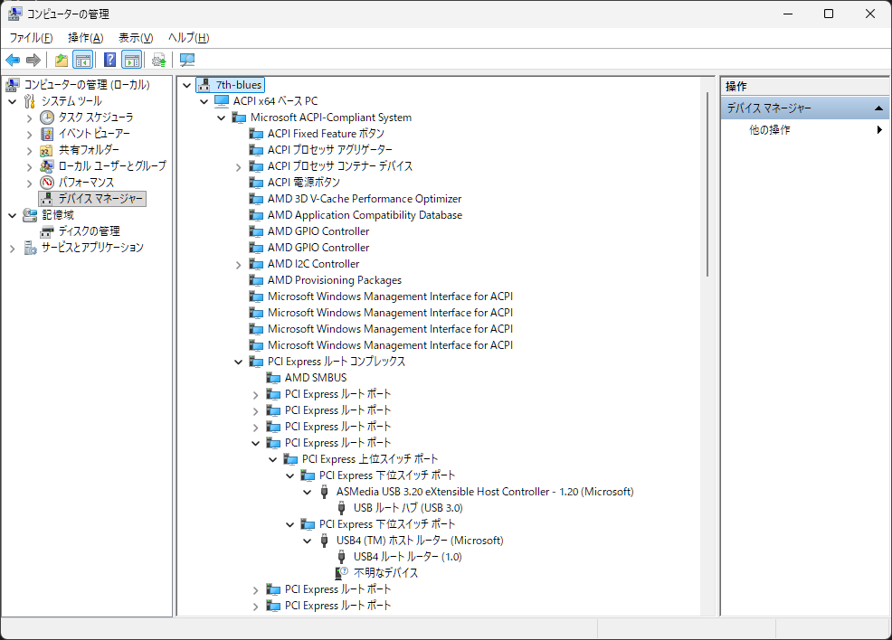Collapse PCI Express 上位スイッチ ポート node
The height and width of the screenshot is (640, 892).
pyautogui.click(x=273, y=459)
